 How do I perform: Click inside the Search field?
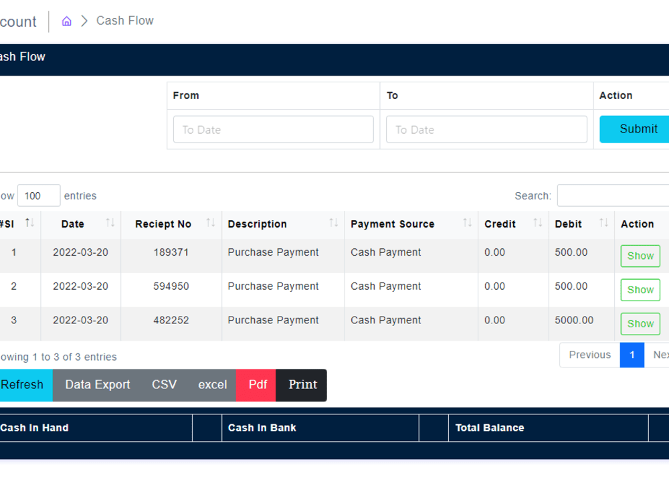click(x=613, y=195)
